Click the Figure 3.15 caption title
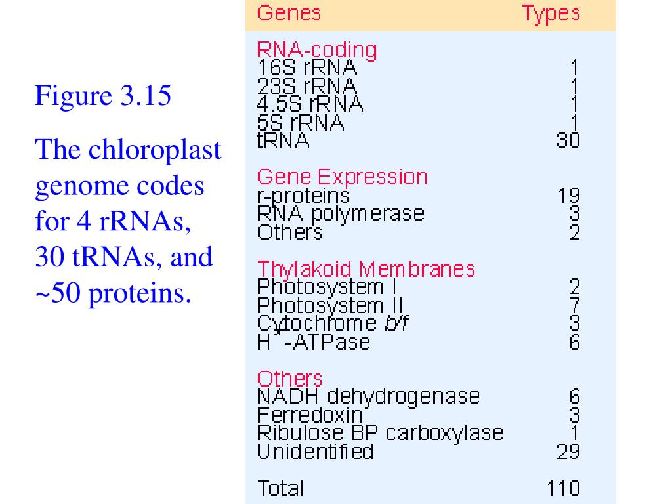This screenshot has height=504, width=672. (x=103, y=95)
